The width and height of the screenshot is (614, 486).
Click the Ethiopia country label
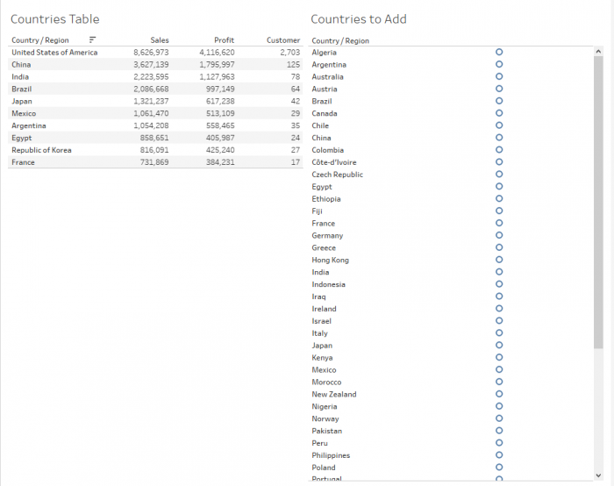coord(326,199)
